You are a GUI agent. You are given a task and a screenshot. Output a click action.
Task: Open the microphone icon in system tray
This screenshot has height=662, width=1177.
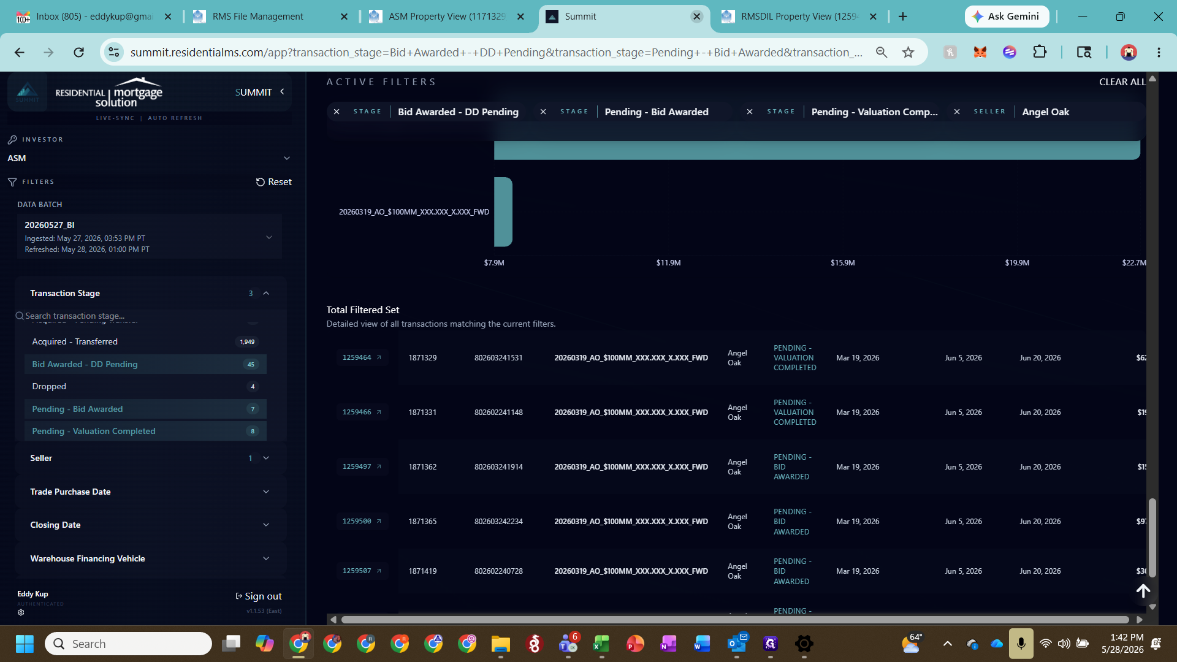1021,644
